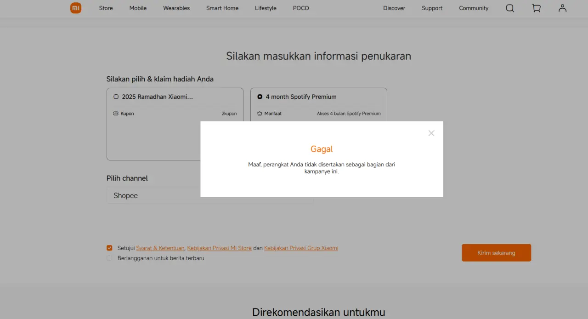Open the Store menu
This screenshot has height=319, width=588.
(x=106, y=8)
